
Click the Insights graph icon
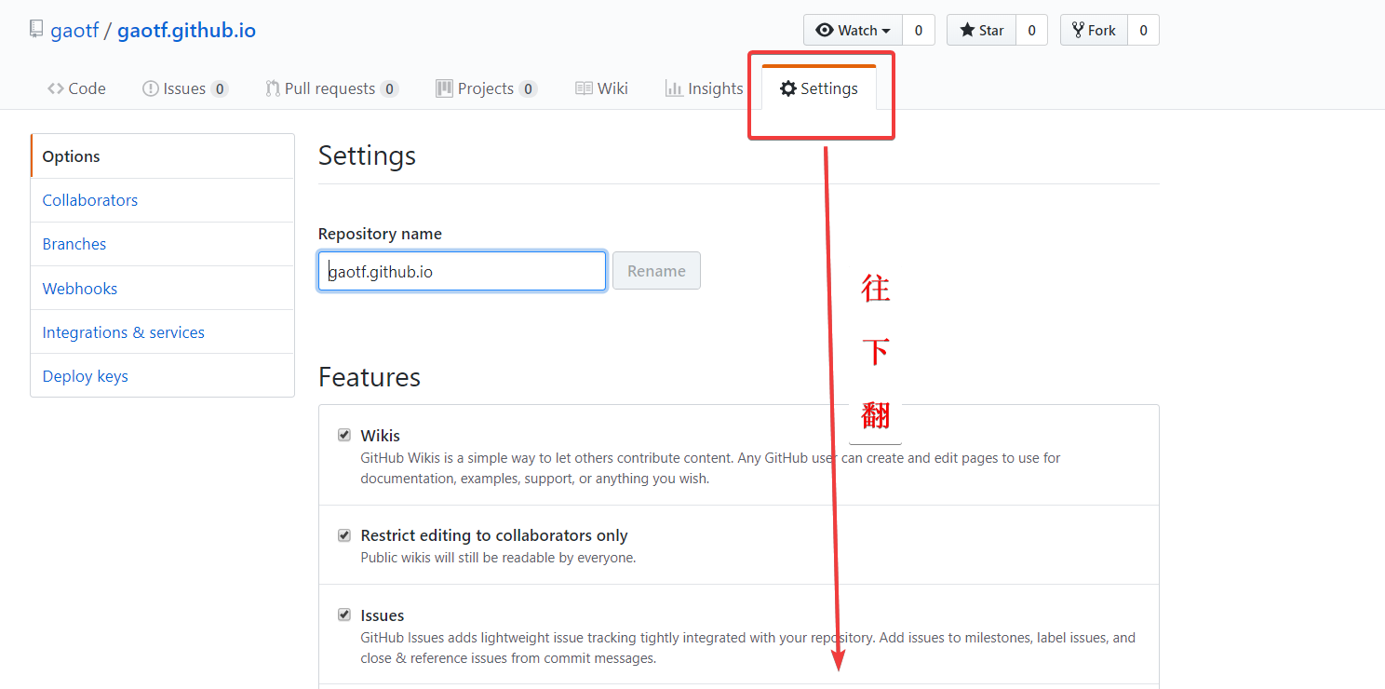pos(674,88)
